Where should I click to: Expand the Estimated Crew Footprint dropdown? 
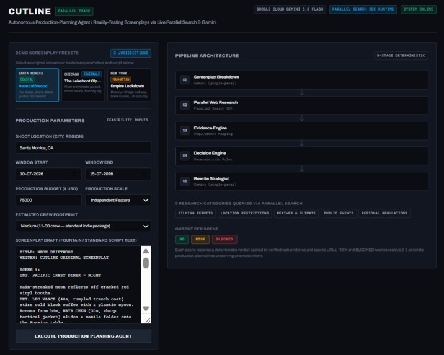pyautogui.click(x=83, y=226)
